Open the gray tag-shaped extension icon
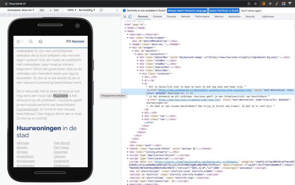 click(270, 3)
